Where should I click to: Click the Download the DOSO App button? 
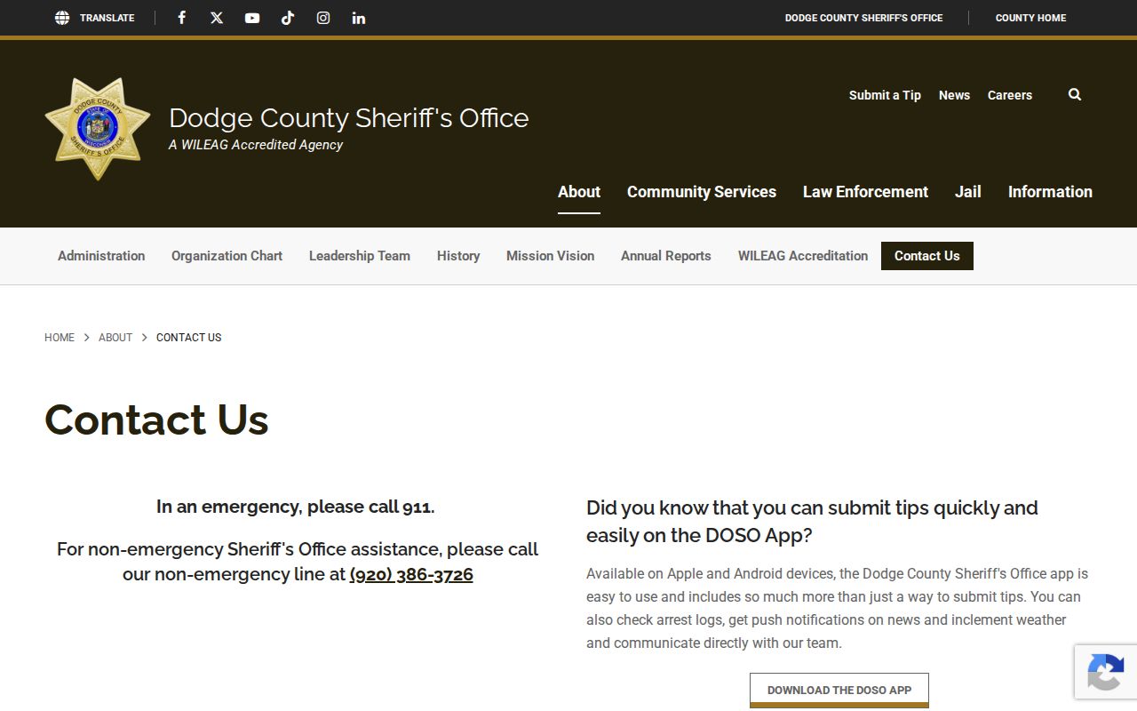[x=839, y=690]
